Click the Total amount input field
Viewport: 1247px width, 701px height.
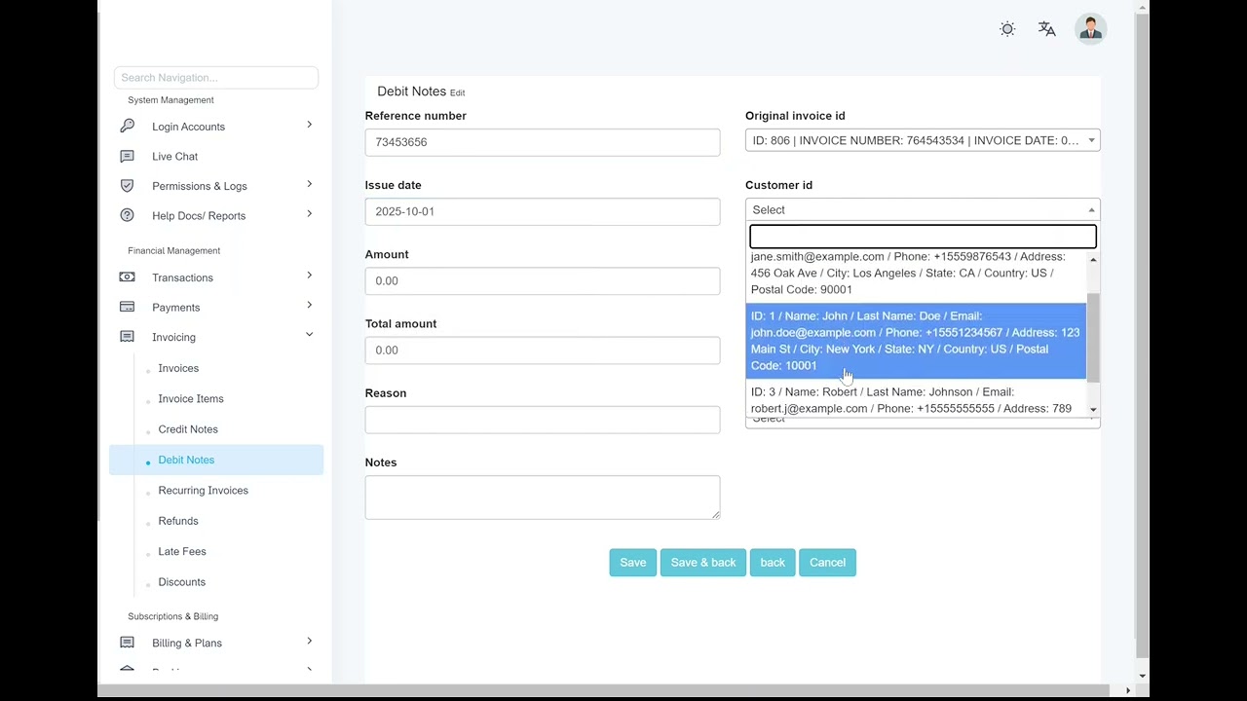click(x=543, y=350)
